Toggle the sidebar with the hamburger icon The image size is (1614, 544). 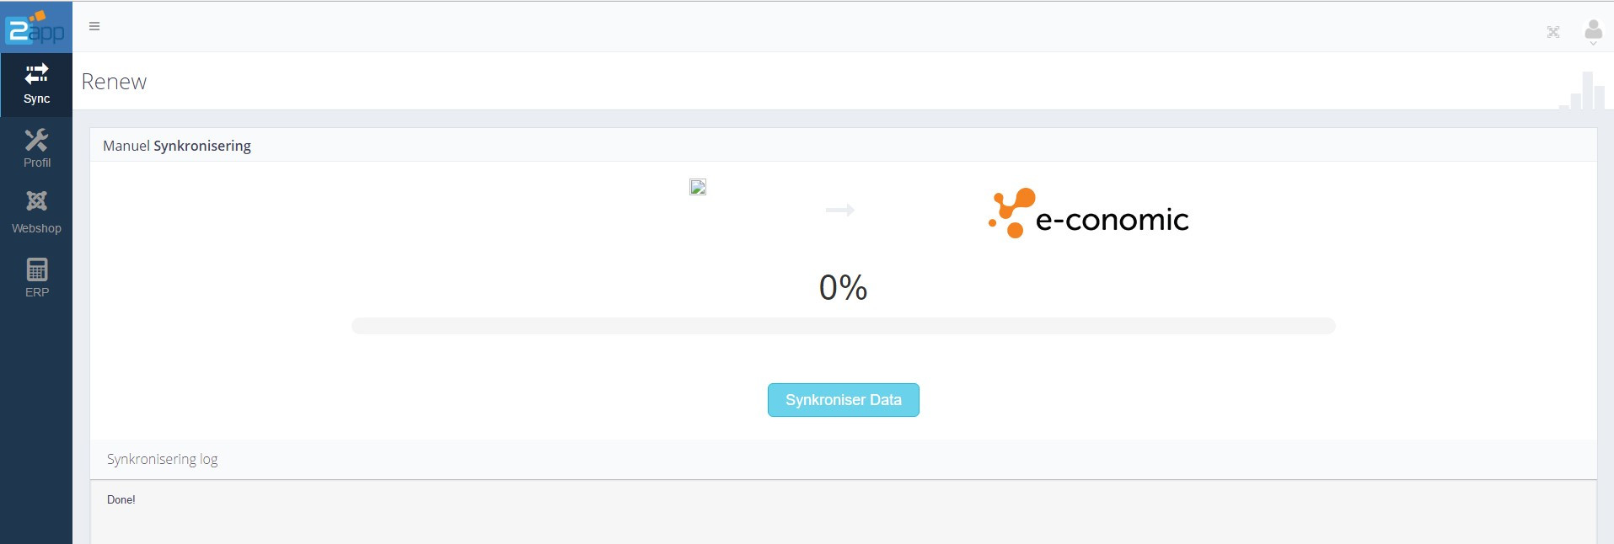pos(94,26)
